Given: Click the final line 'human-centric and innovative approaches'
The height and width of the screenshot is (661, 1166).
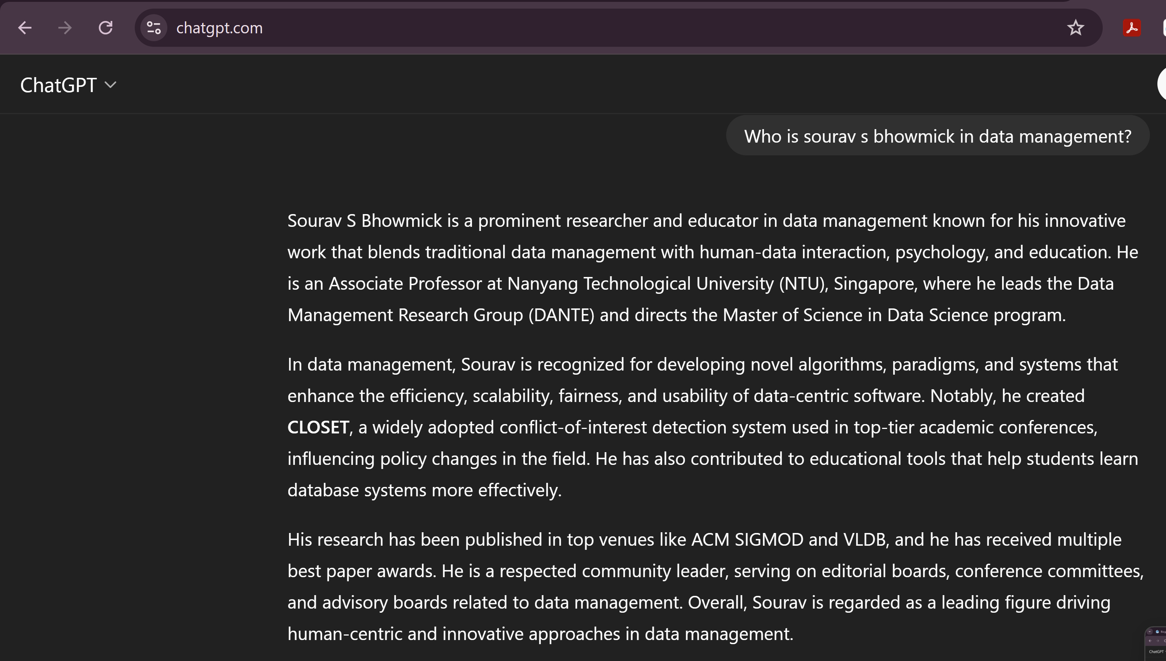Looking at the screenshot, I should (x=540, y=634).
